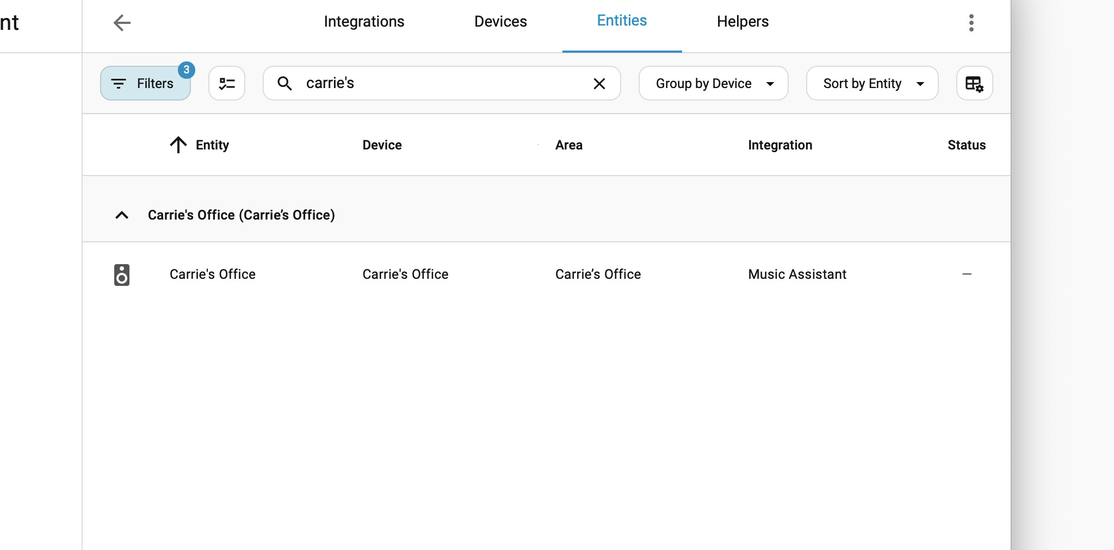Collapse the Carrie's Office device group
The image size is (1114, 550).
tap(122, 215)
